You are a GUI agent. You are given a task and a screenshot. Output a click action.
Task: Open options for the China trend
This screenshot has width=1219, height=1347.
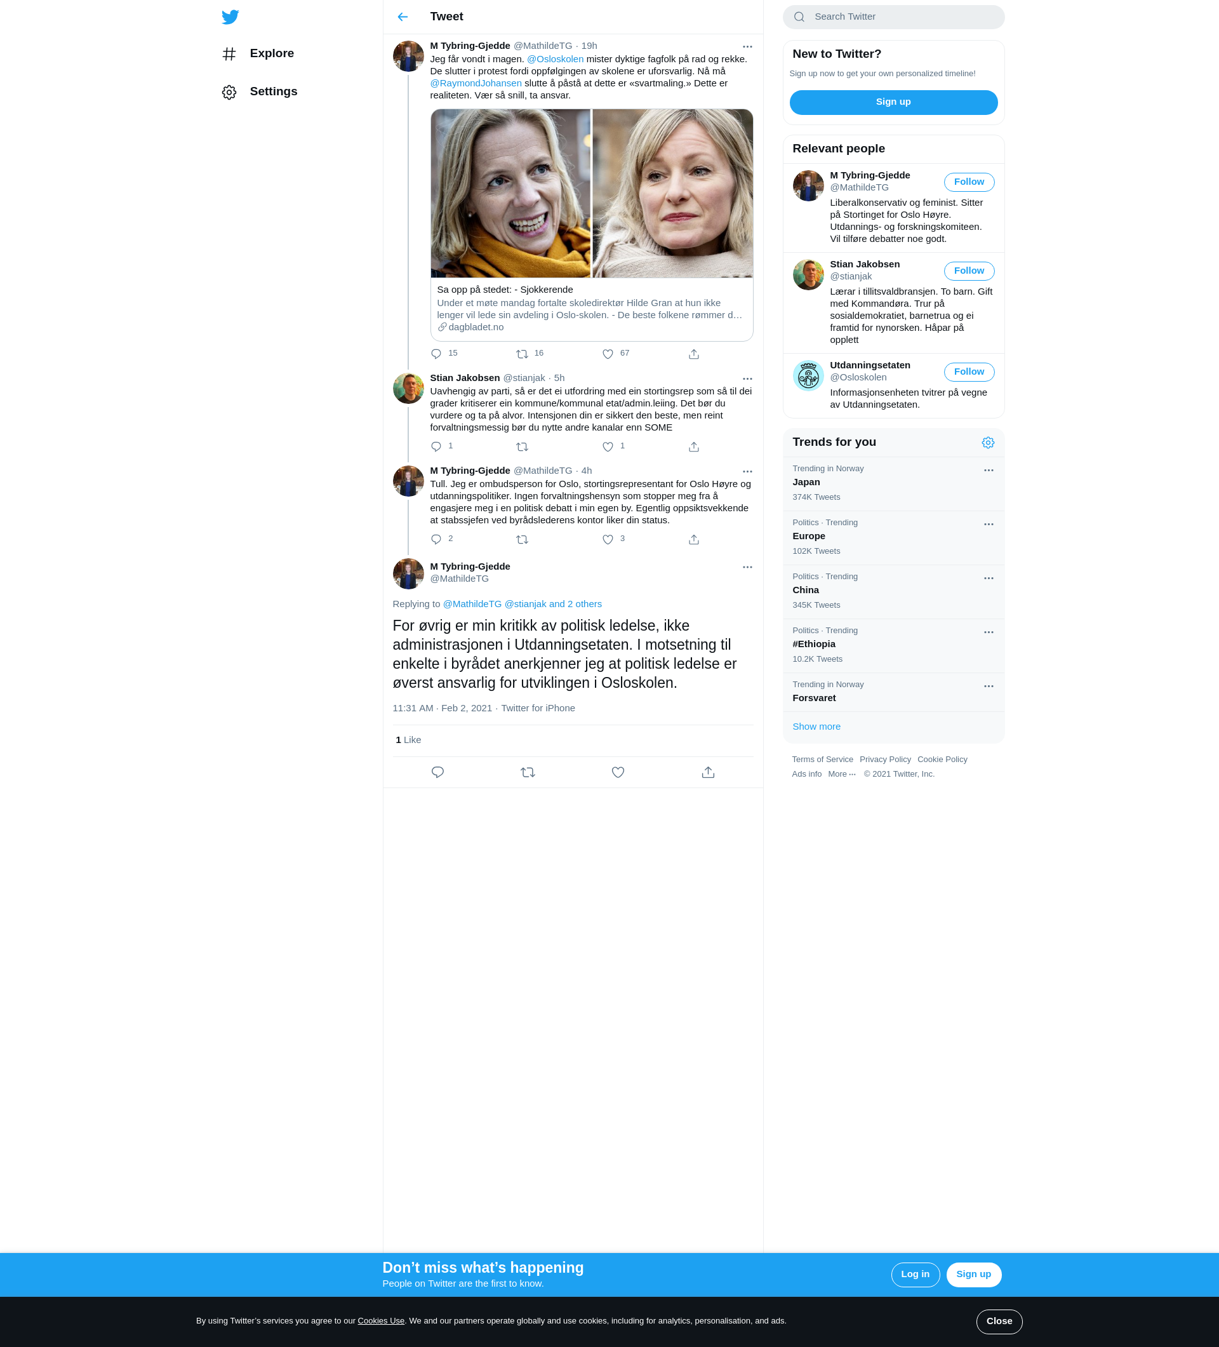pos(988,579)
